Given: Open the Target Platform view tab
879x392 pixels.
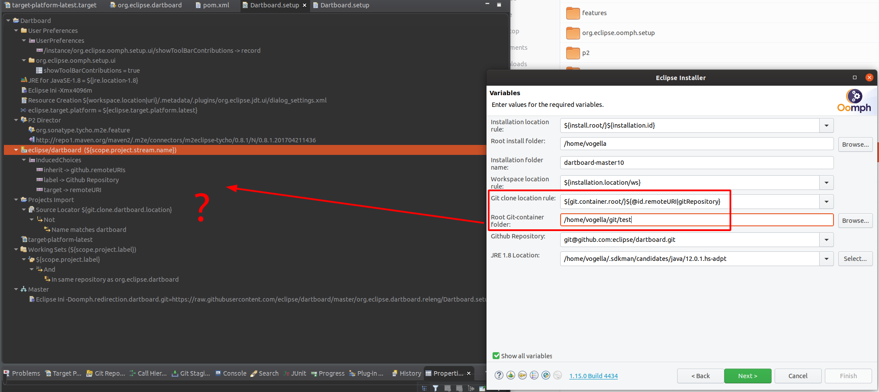Looking at the screenshot, I should point(63,373).
